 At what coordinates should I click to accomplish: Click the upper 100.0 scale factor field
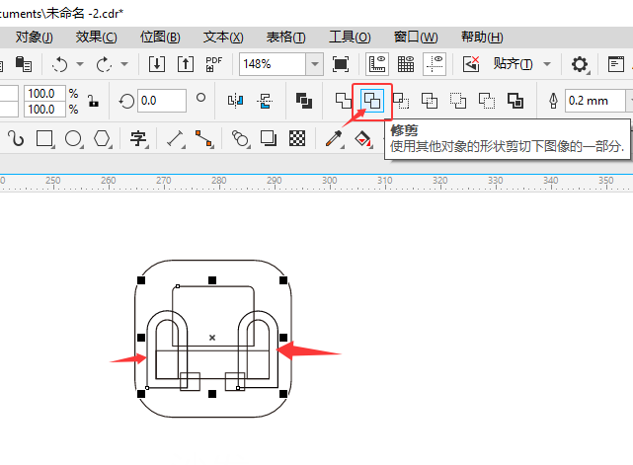tap(44, 93)
